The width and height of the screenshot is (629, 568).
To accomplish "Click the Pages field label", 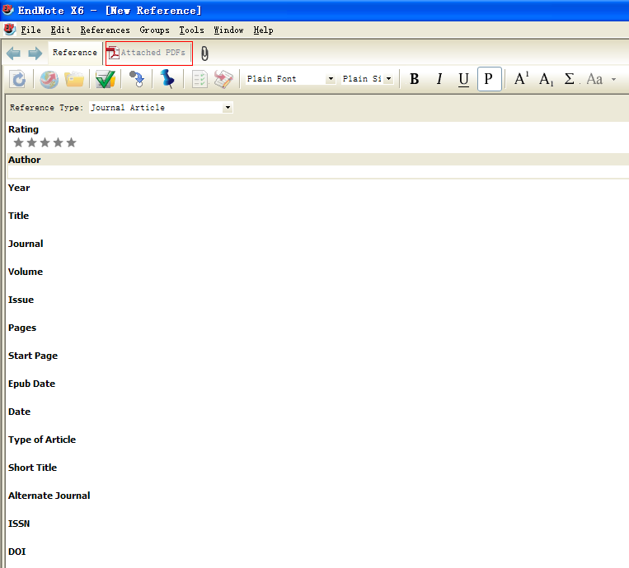I will pos(22,328).
